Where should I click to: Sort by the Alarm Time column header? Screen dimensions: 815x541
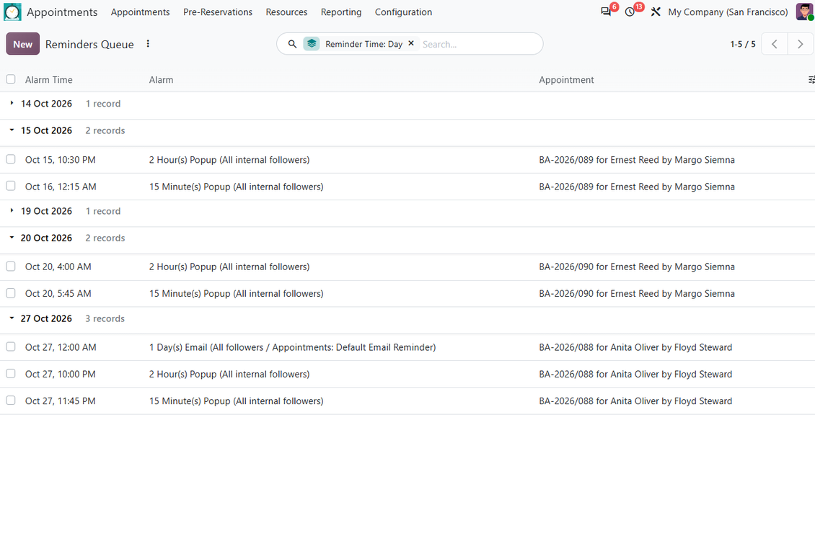49,80
